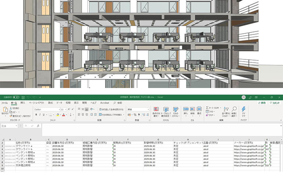This screenshot has height=176, width=283.
Task: Expand the Name Box dropdown arrow
Action: coord(16,126)
